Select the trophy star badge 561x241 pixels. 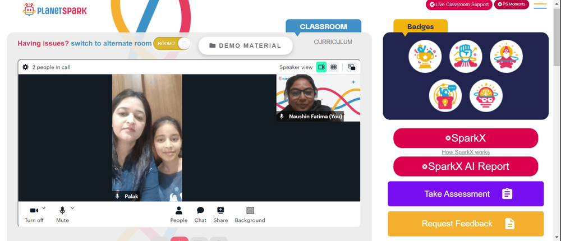(425, 56)
